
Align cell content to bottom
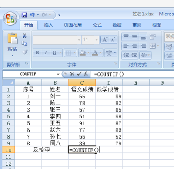143,37
